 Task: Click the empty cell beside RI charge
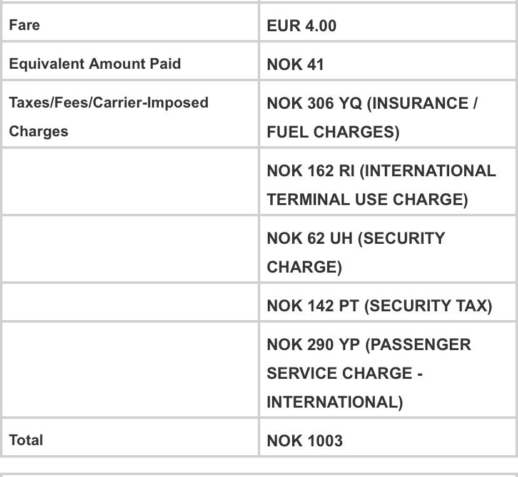tap(130, 181)
